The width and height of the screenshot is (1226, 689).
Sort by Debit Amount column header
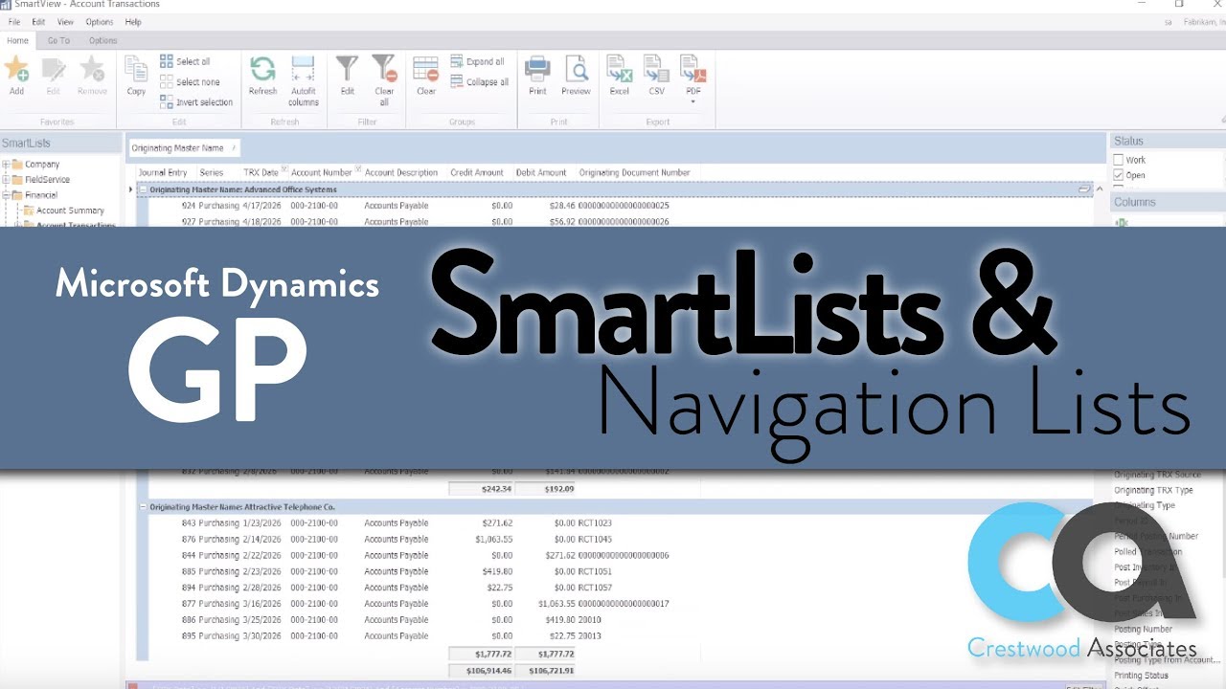(x=541, y=173)
